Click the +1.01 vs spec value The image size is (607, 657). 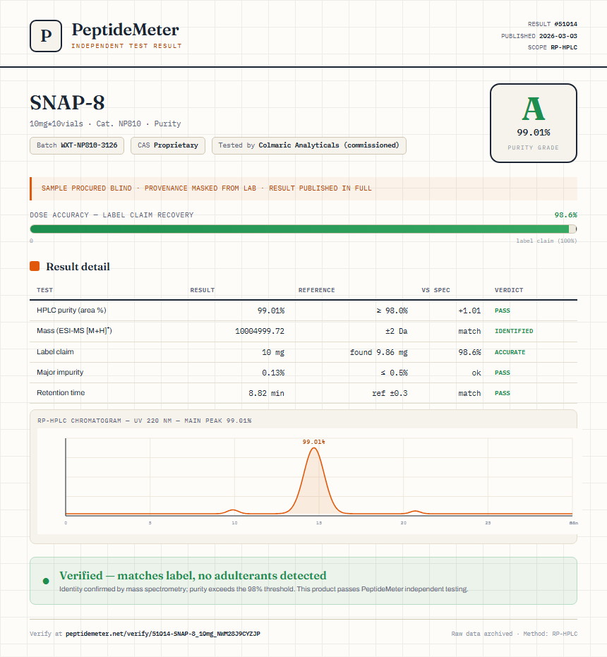click(x=469, y=311)
